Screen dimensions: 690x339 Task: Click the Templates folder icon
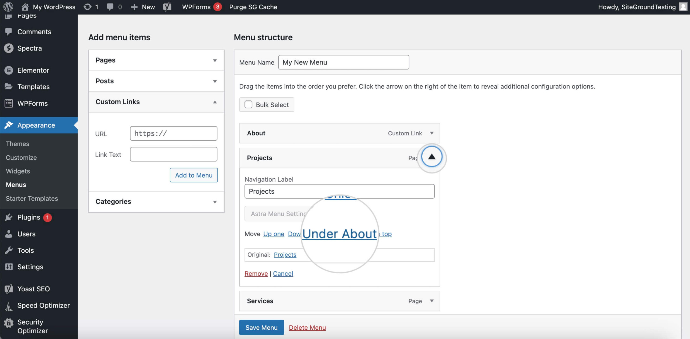[x=9, y=87]
